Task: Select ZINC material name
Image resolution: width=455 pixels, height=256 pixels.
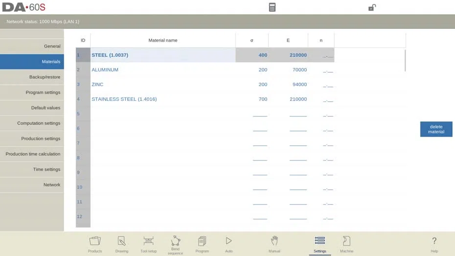Action: 97,85
